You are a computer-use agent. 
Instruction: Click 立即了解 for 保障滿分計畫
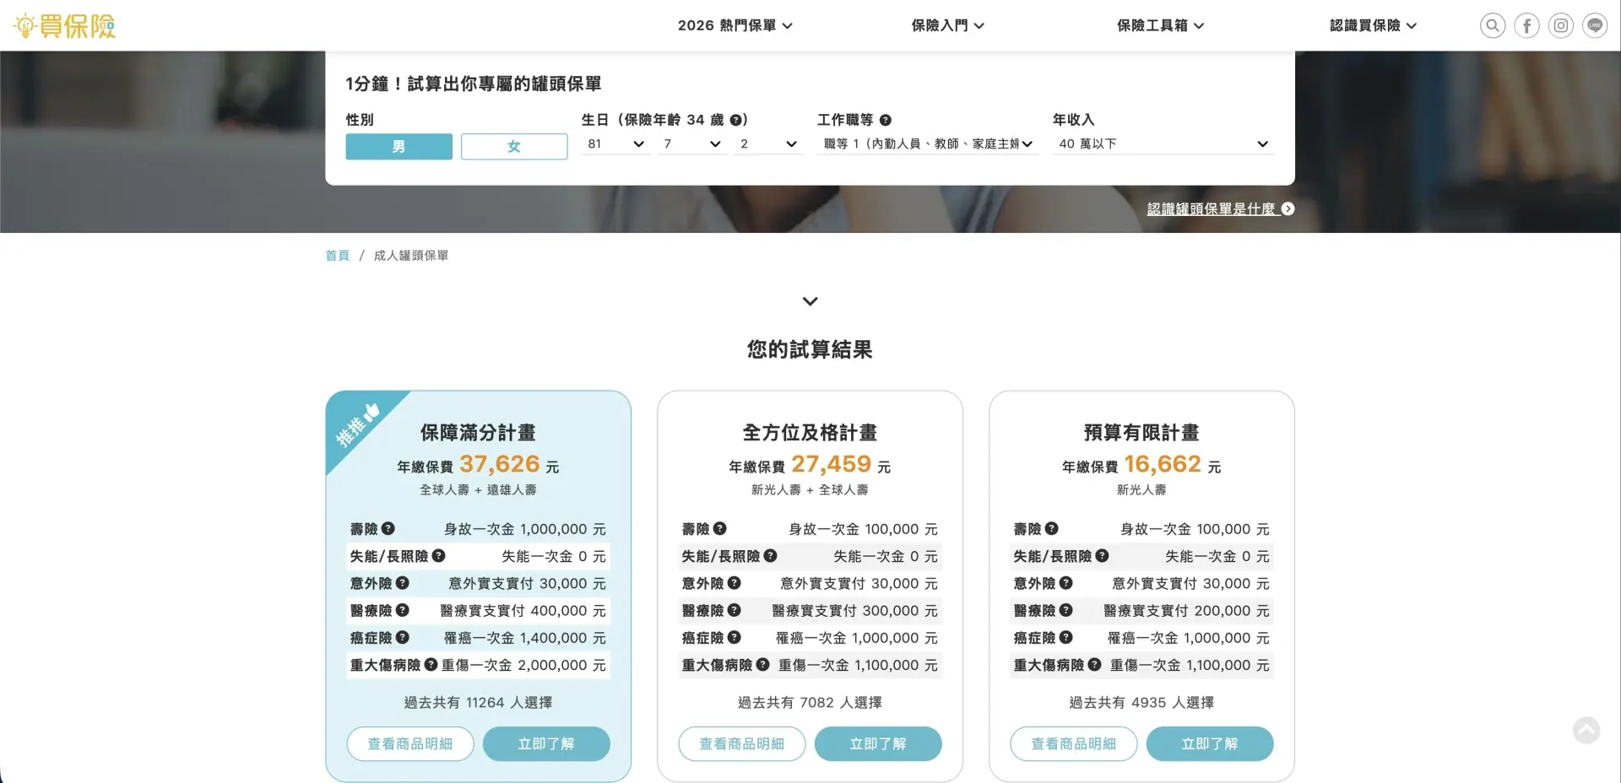(546, 743)
